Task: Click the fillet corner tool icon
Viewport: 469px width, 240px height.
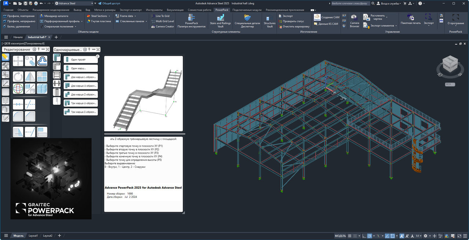Action: [18, 116]
